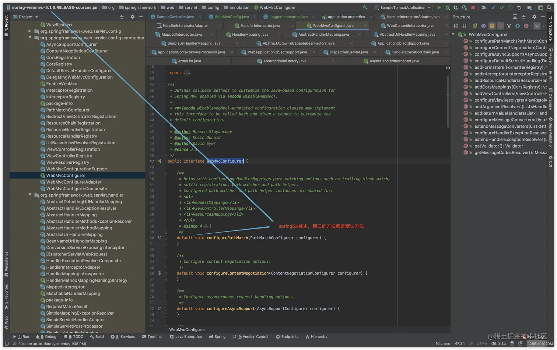Toggle Show Lambdas filter in Structure

coord(526,26)
